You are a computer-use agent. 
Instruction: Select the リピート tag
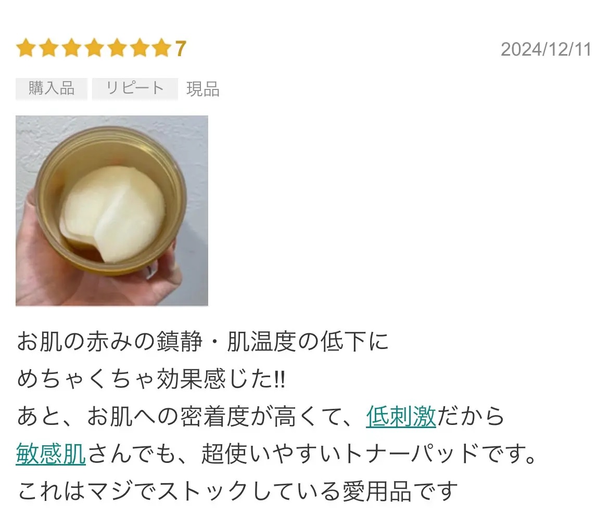135,88
